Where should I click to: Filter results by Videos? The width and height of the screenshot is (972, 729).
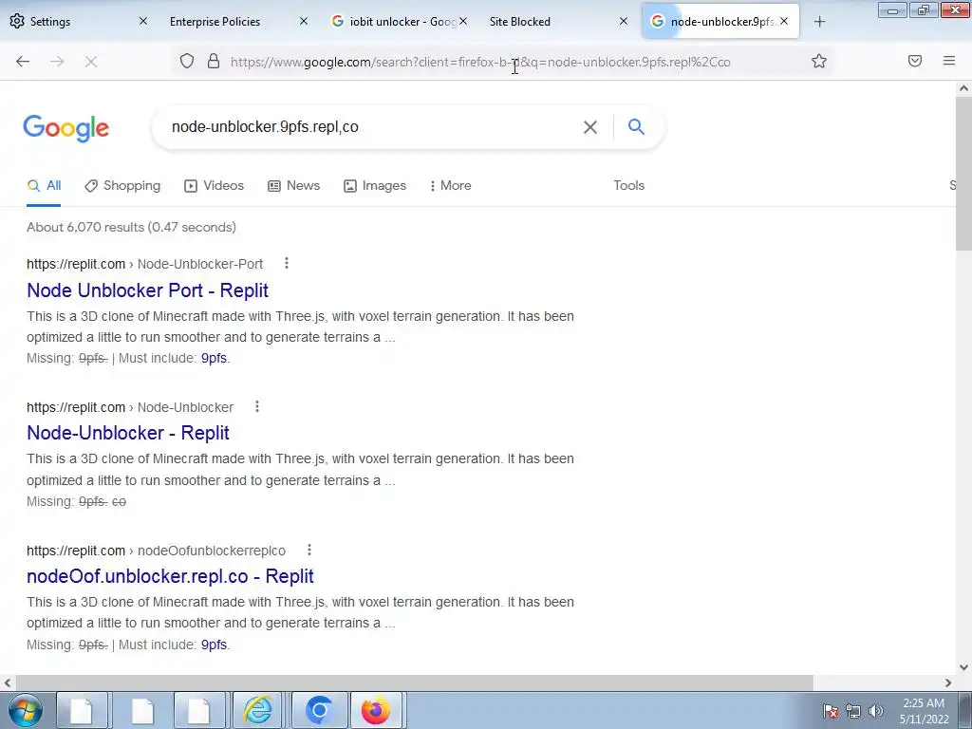click(214, 185)
